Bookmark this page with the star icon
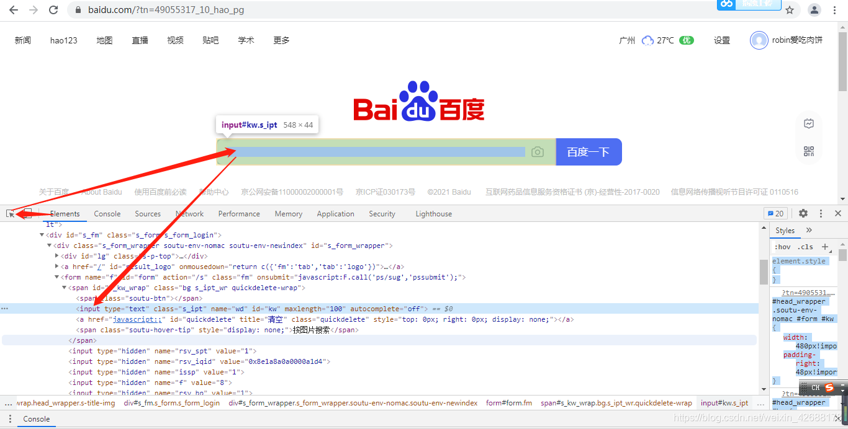848x429 pixels. click(x=790, y=10)
